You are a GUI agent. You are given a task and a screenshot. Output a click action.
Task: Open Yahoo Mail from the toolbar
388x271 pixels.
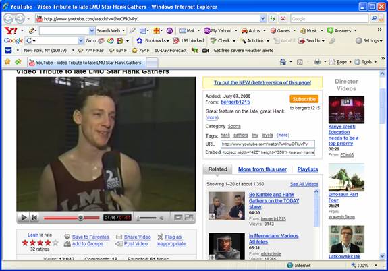pos(187,30)
